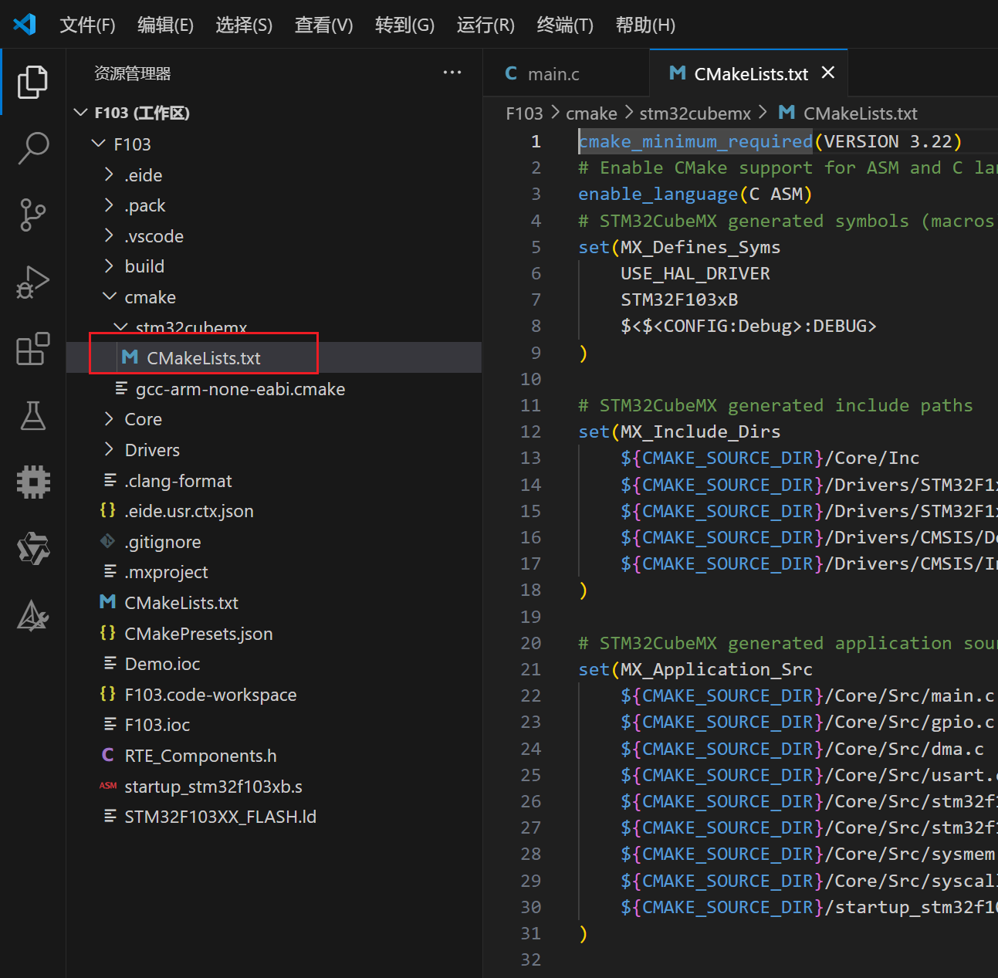Click F103 in the breadcrumb path
This screenshot has height=978, width=998.
(524, 113)
